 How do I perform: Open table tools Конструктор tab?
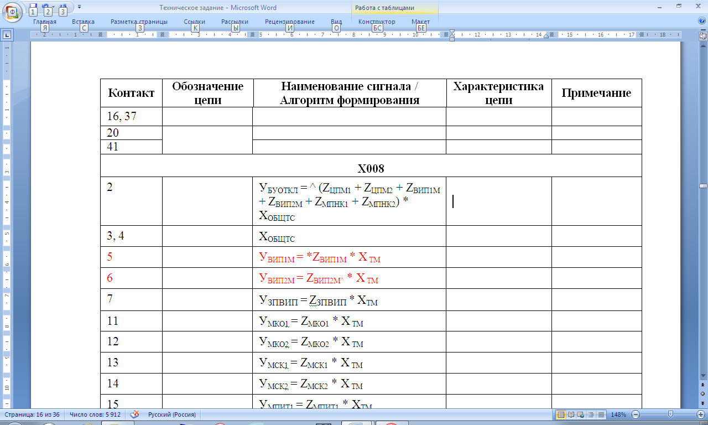click(377, 22)
